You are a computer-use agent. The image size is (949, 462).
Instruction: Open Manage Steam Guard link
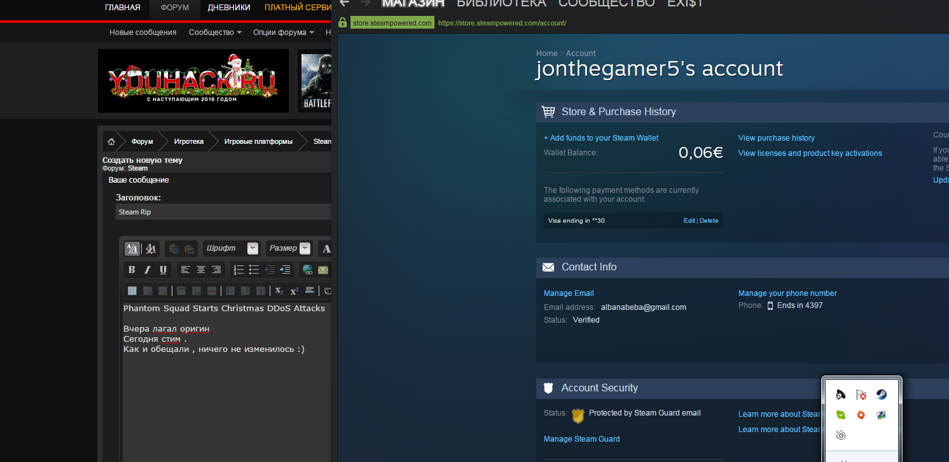(x=581, y=439)
